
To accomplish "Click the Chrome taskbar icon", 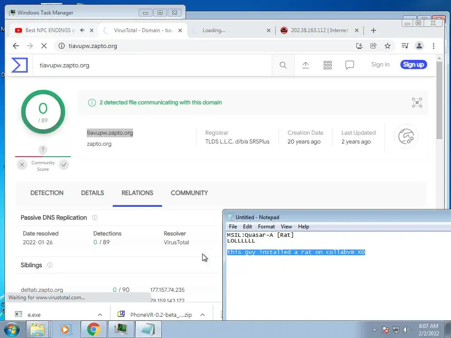I will point(93,329).
